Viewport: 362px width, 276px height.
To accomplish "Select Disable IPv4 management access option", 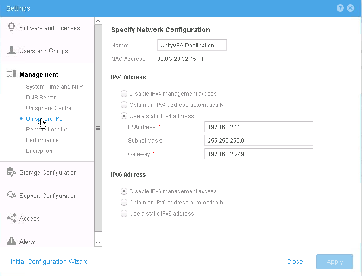I will (x=124, y=94).
